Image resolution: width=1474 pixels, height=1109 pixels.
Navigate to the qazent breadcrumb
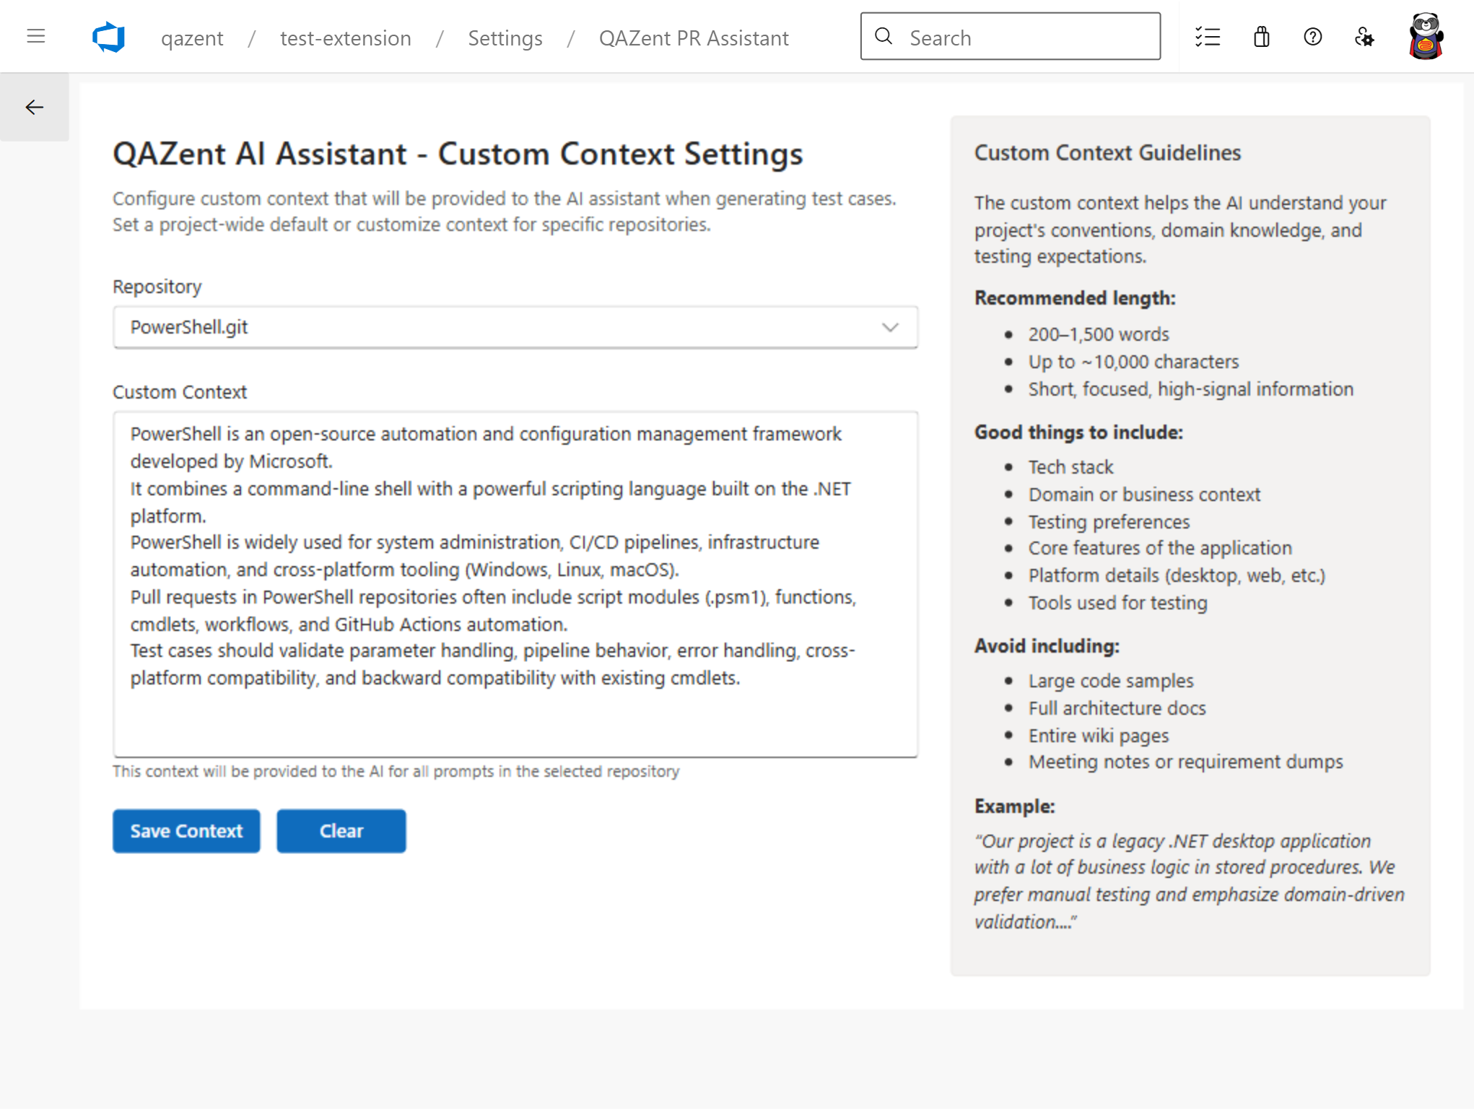point(192,38)
